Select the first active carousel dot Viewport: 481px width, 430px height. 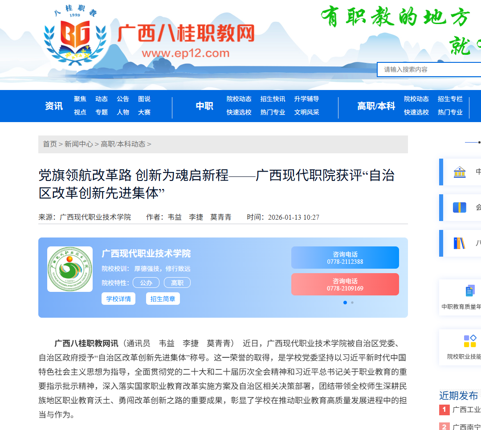(345, 303)
